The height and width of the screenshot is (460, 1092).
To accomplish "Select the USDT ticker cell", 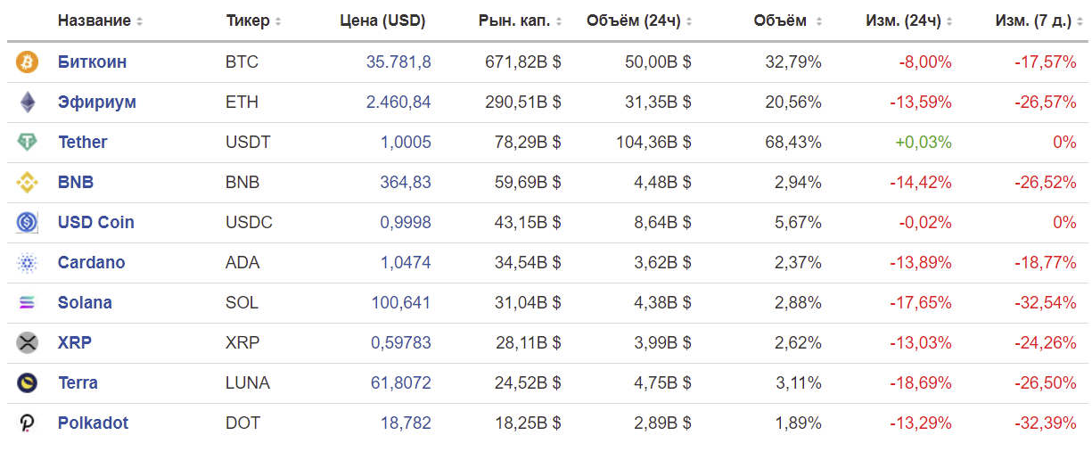I will 249,143.
